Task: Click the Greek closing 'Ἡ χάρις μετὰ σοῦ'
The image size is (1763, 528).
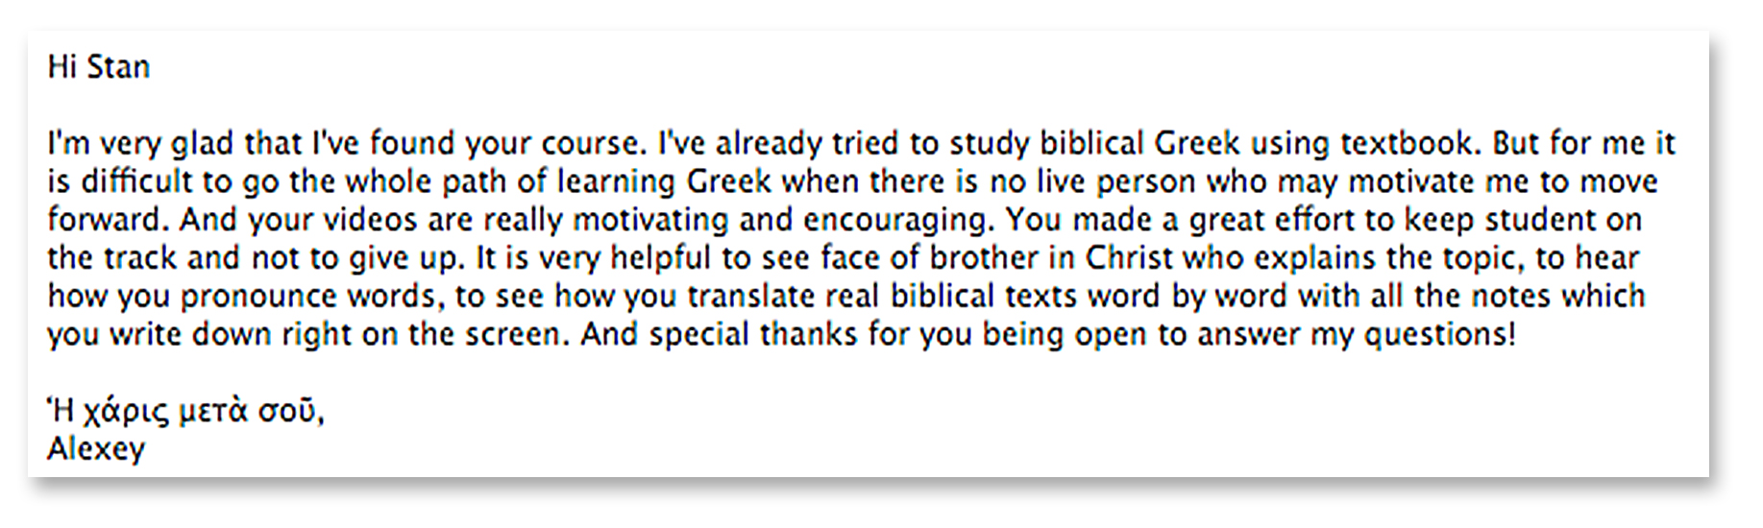Action: [184, 412]
